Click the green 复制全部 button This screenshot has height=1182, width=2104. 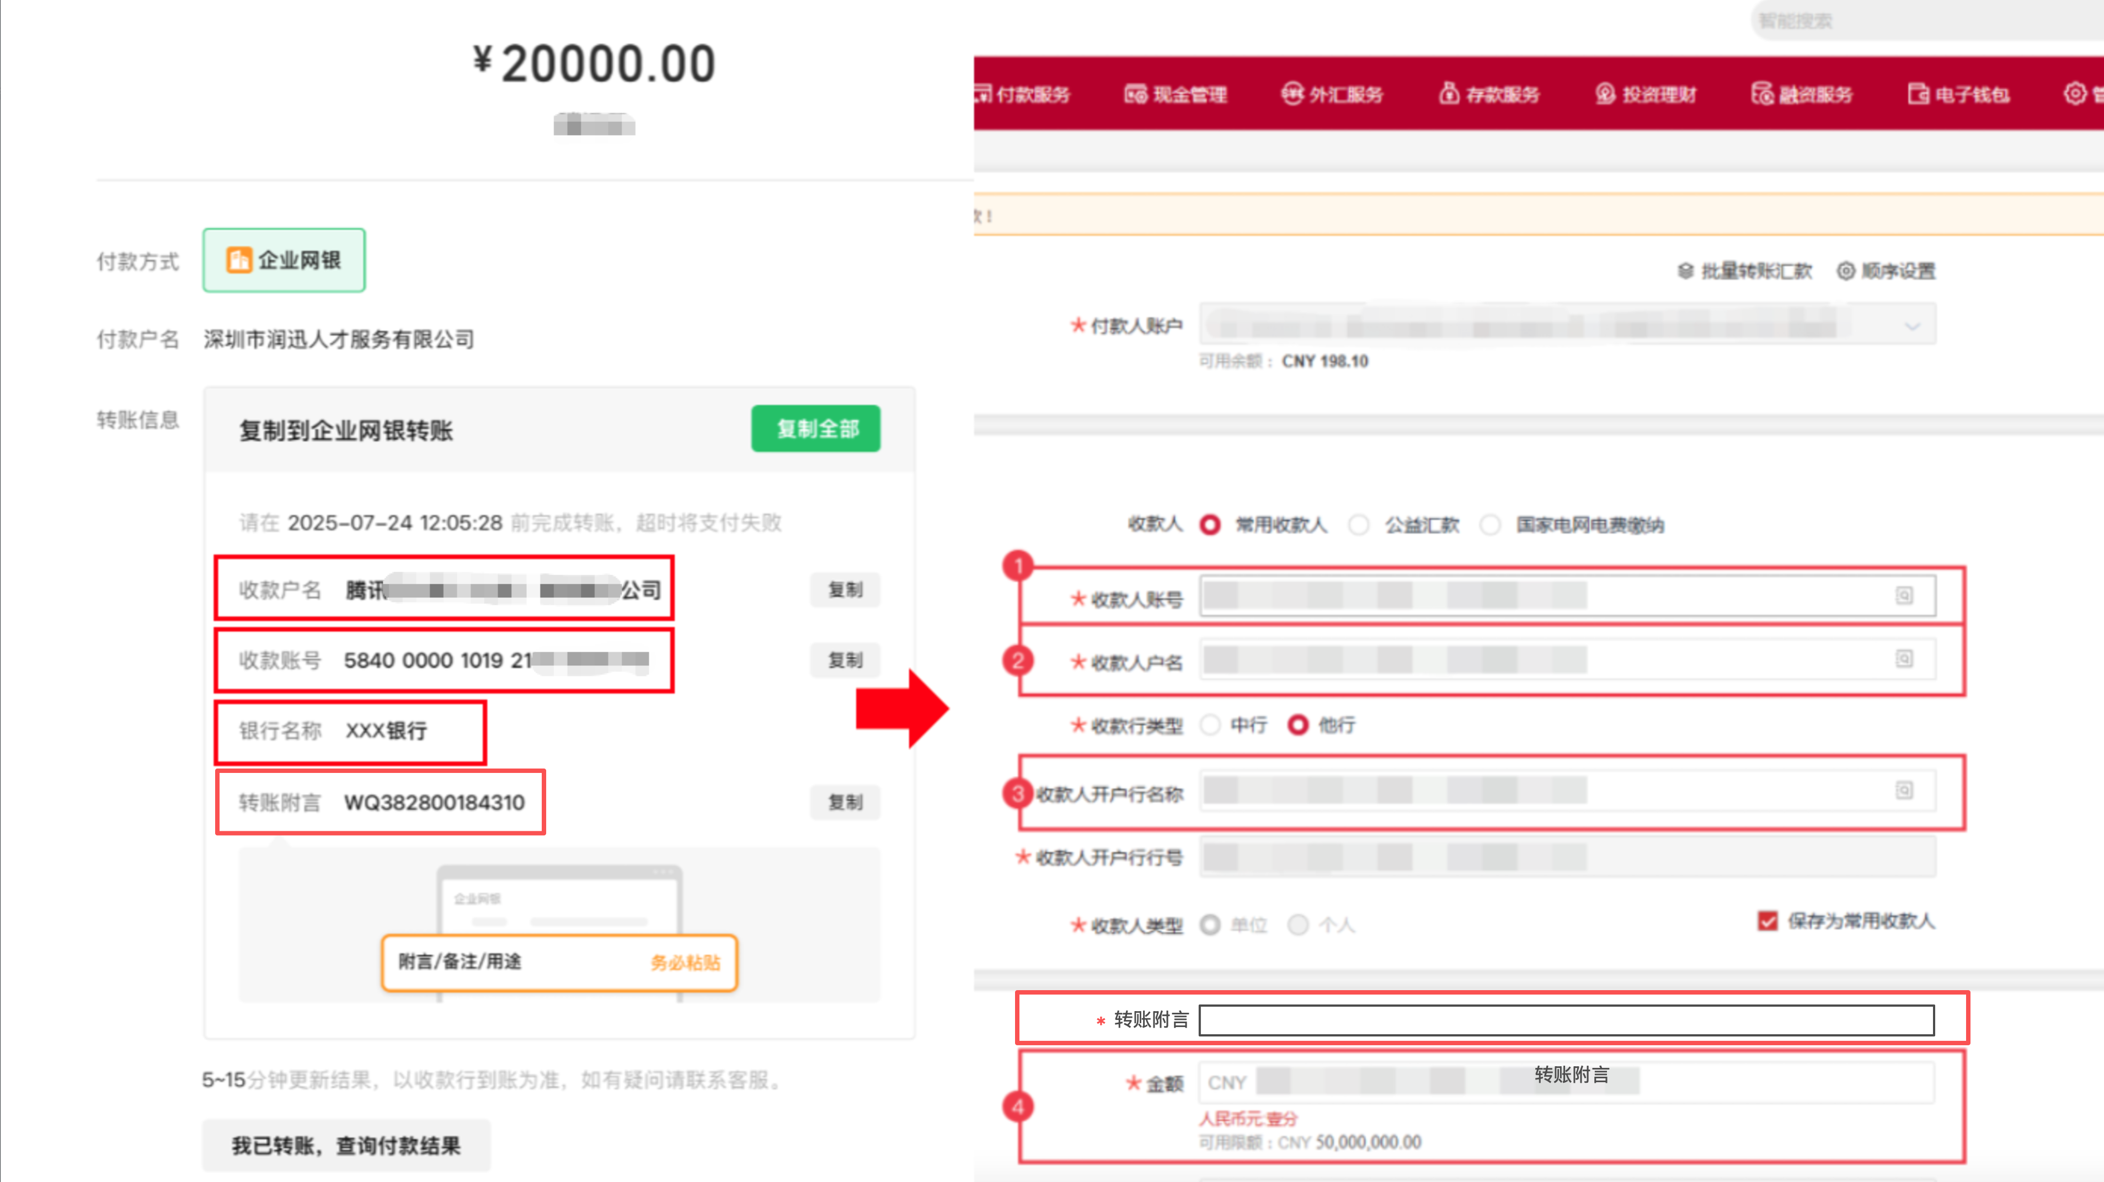(x=815, y=428)
